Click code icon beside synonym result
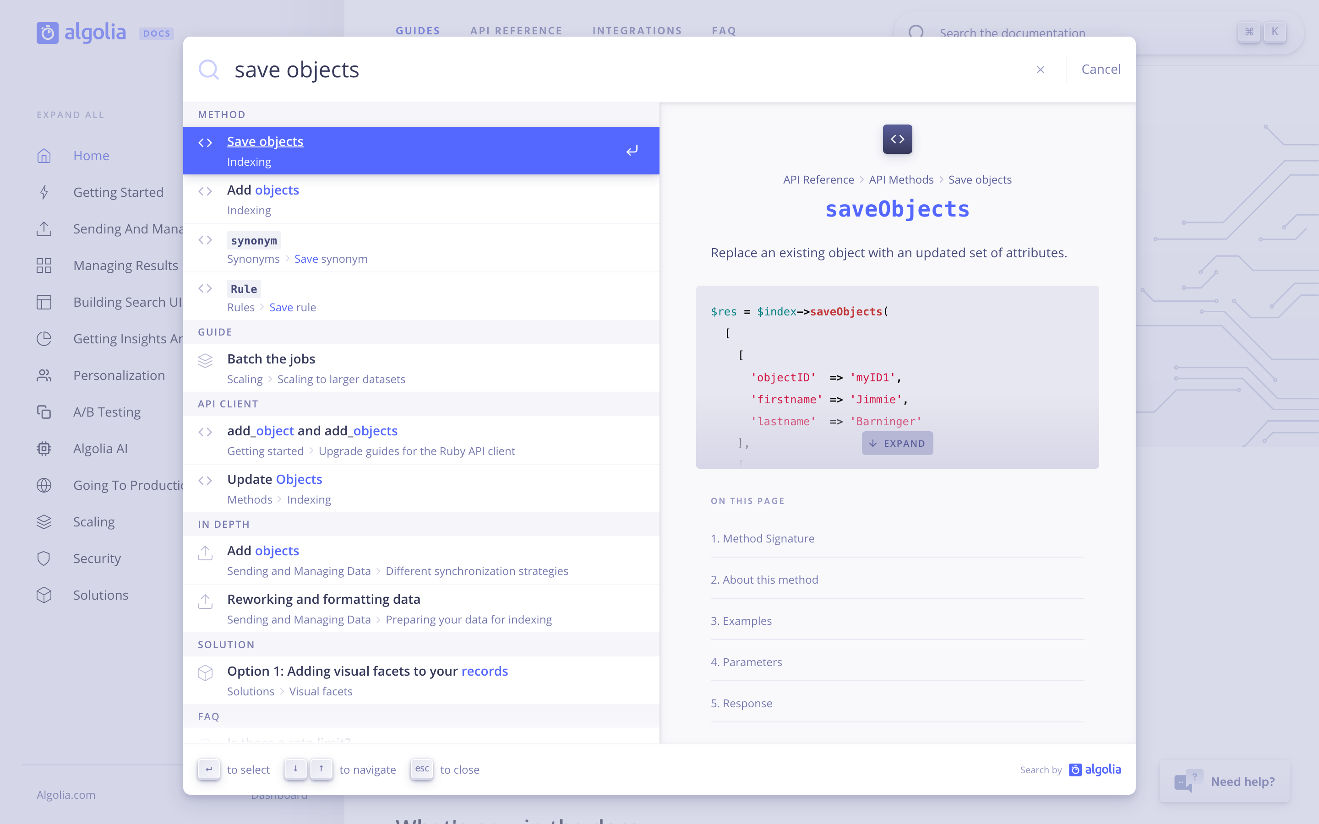1319x824 pixels. (x=205, y=240)
